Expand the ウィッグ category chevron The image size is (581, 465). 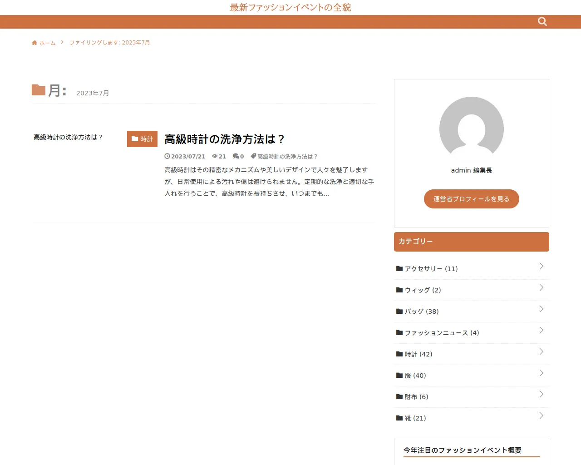pos(541,287)
